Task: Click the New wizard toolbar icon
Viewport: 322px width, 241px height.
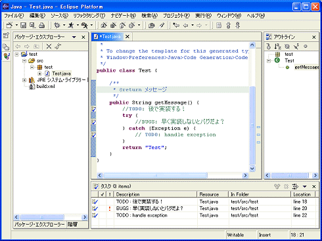Action: (9, 26)
